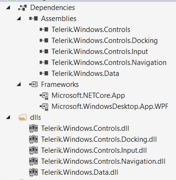Image resolution: width=176 pixels, height=180 pixels.
Task: Select Telerik.Windows.Controls.Docking assembly label
Action: click(104, 41)
